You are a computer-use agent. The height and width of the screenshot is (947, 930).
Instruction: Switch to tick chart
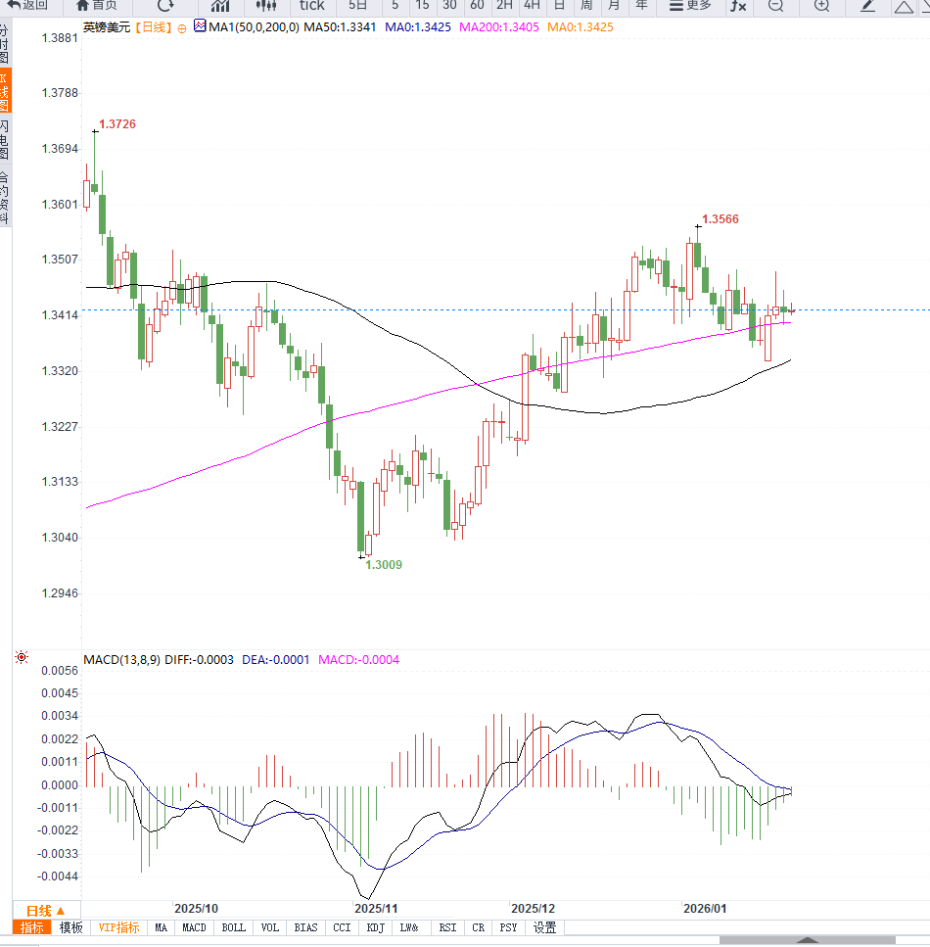click(311, 6)
